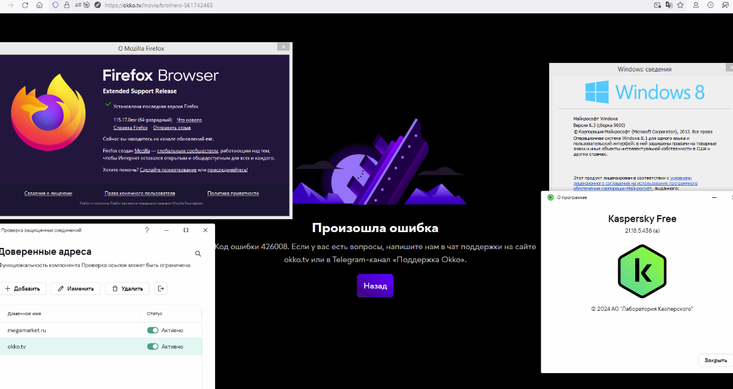Select the megamarket.ru row
This screenshot has width=733, height=389.
101,330
